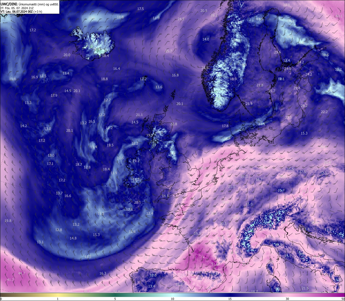Viewport: 345px width, 301px height.
Task: Click the 12.0 value over Spain
Action: pos(153,275)
